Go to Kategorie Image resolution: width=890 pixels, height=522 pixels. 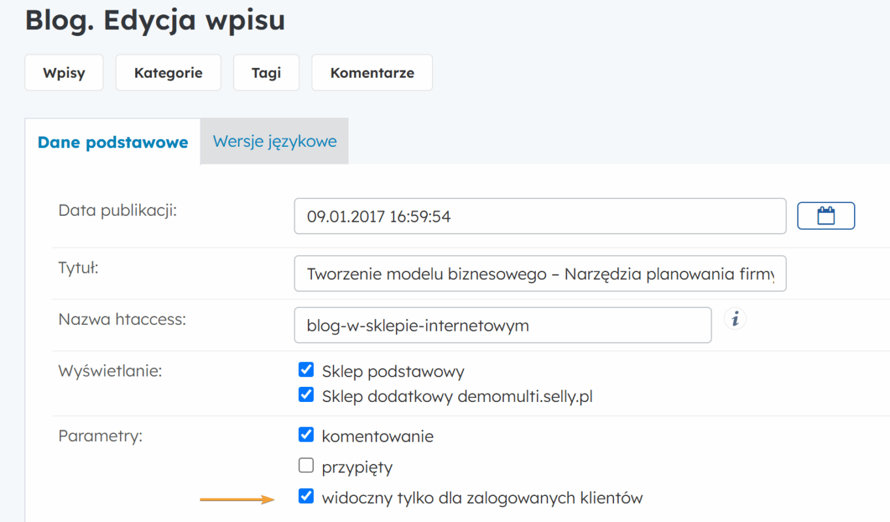(x=168, y=72)
